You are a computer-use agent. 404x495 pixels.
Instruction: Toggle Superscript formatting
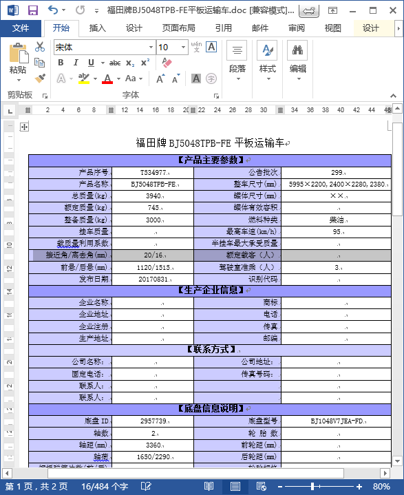(145, 63)
